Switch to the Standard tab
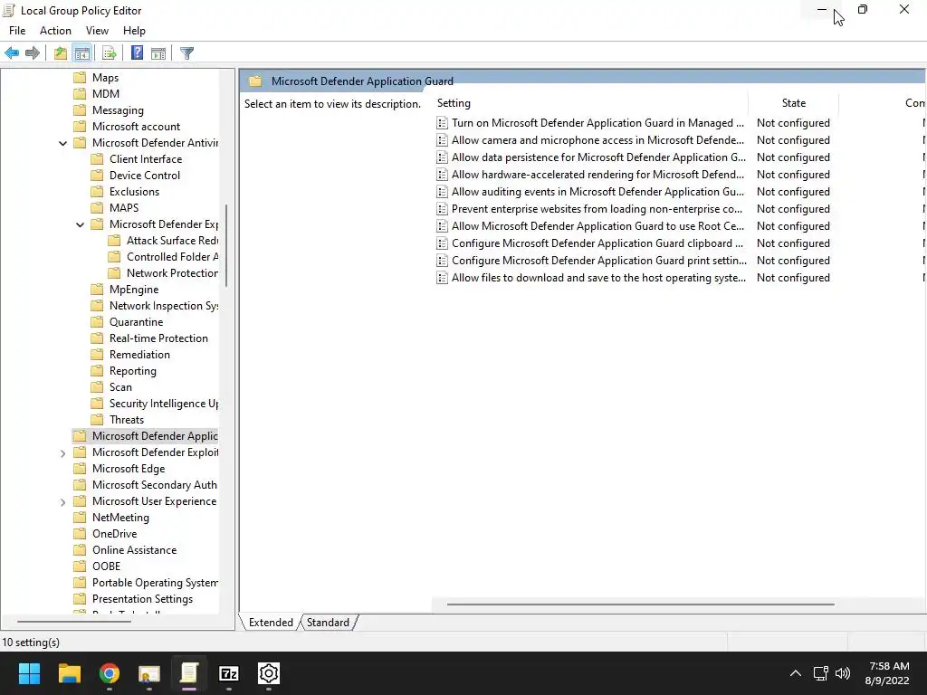927x695 pixels. pos(328,623)
